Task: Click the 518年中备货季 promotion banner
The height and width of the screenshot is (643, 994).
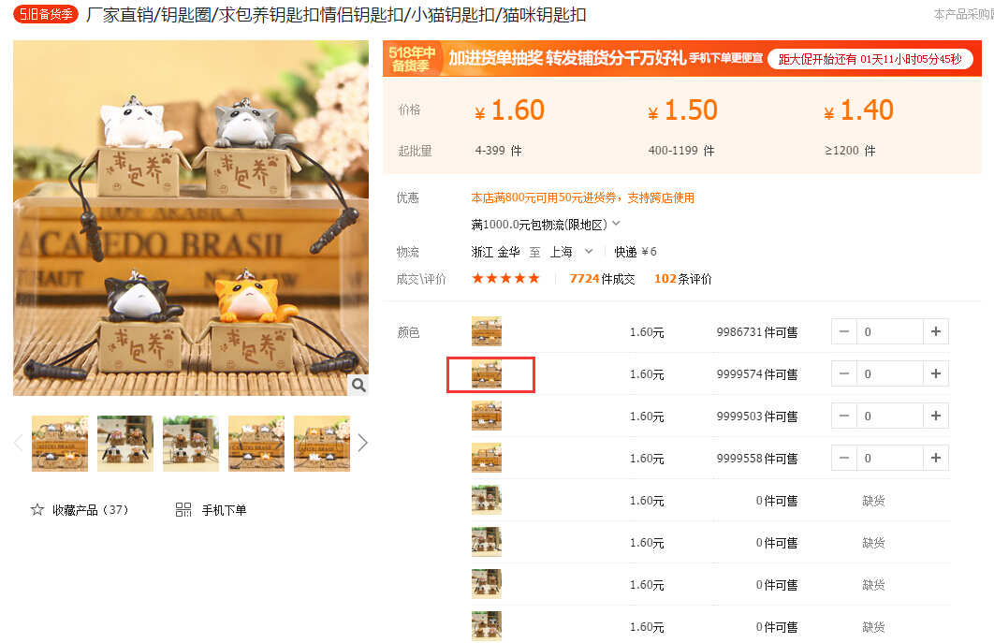Action: pyautogui.click(x=682, y=58)
